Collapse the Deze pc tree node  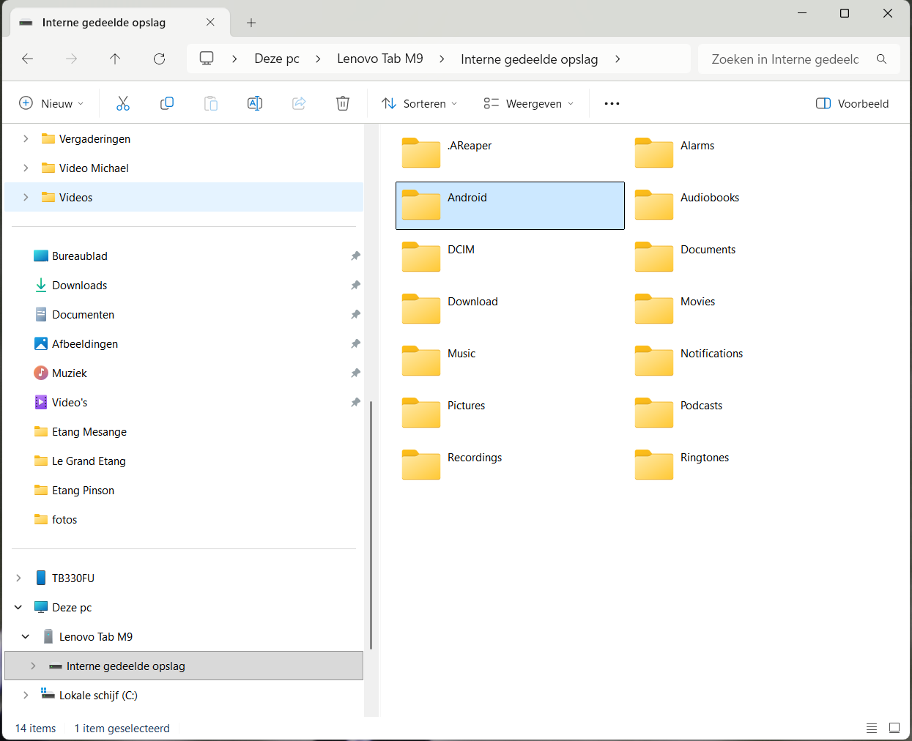[18, 607]
